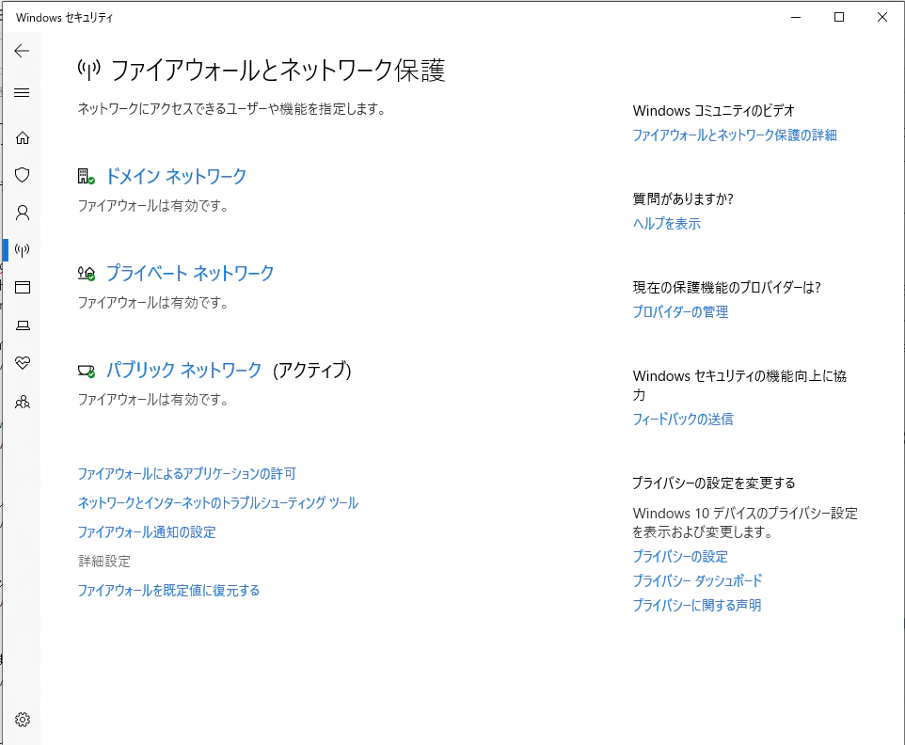
Task: Go to Home via sidebar house icon
Action: point(23,138)
